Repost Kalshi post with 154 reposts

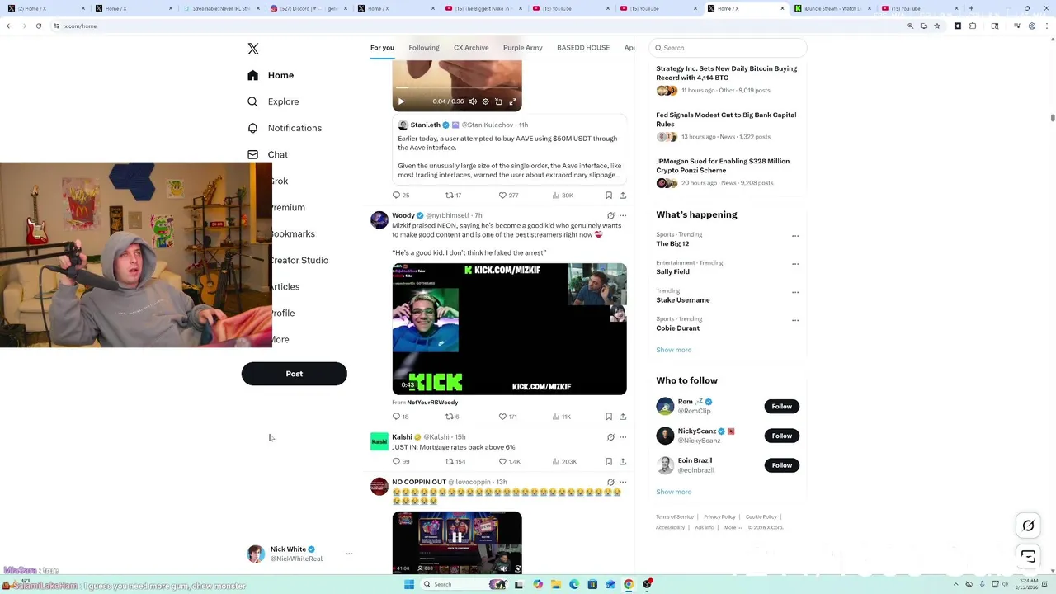pyautogui.click(x=455, y=461)
